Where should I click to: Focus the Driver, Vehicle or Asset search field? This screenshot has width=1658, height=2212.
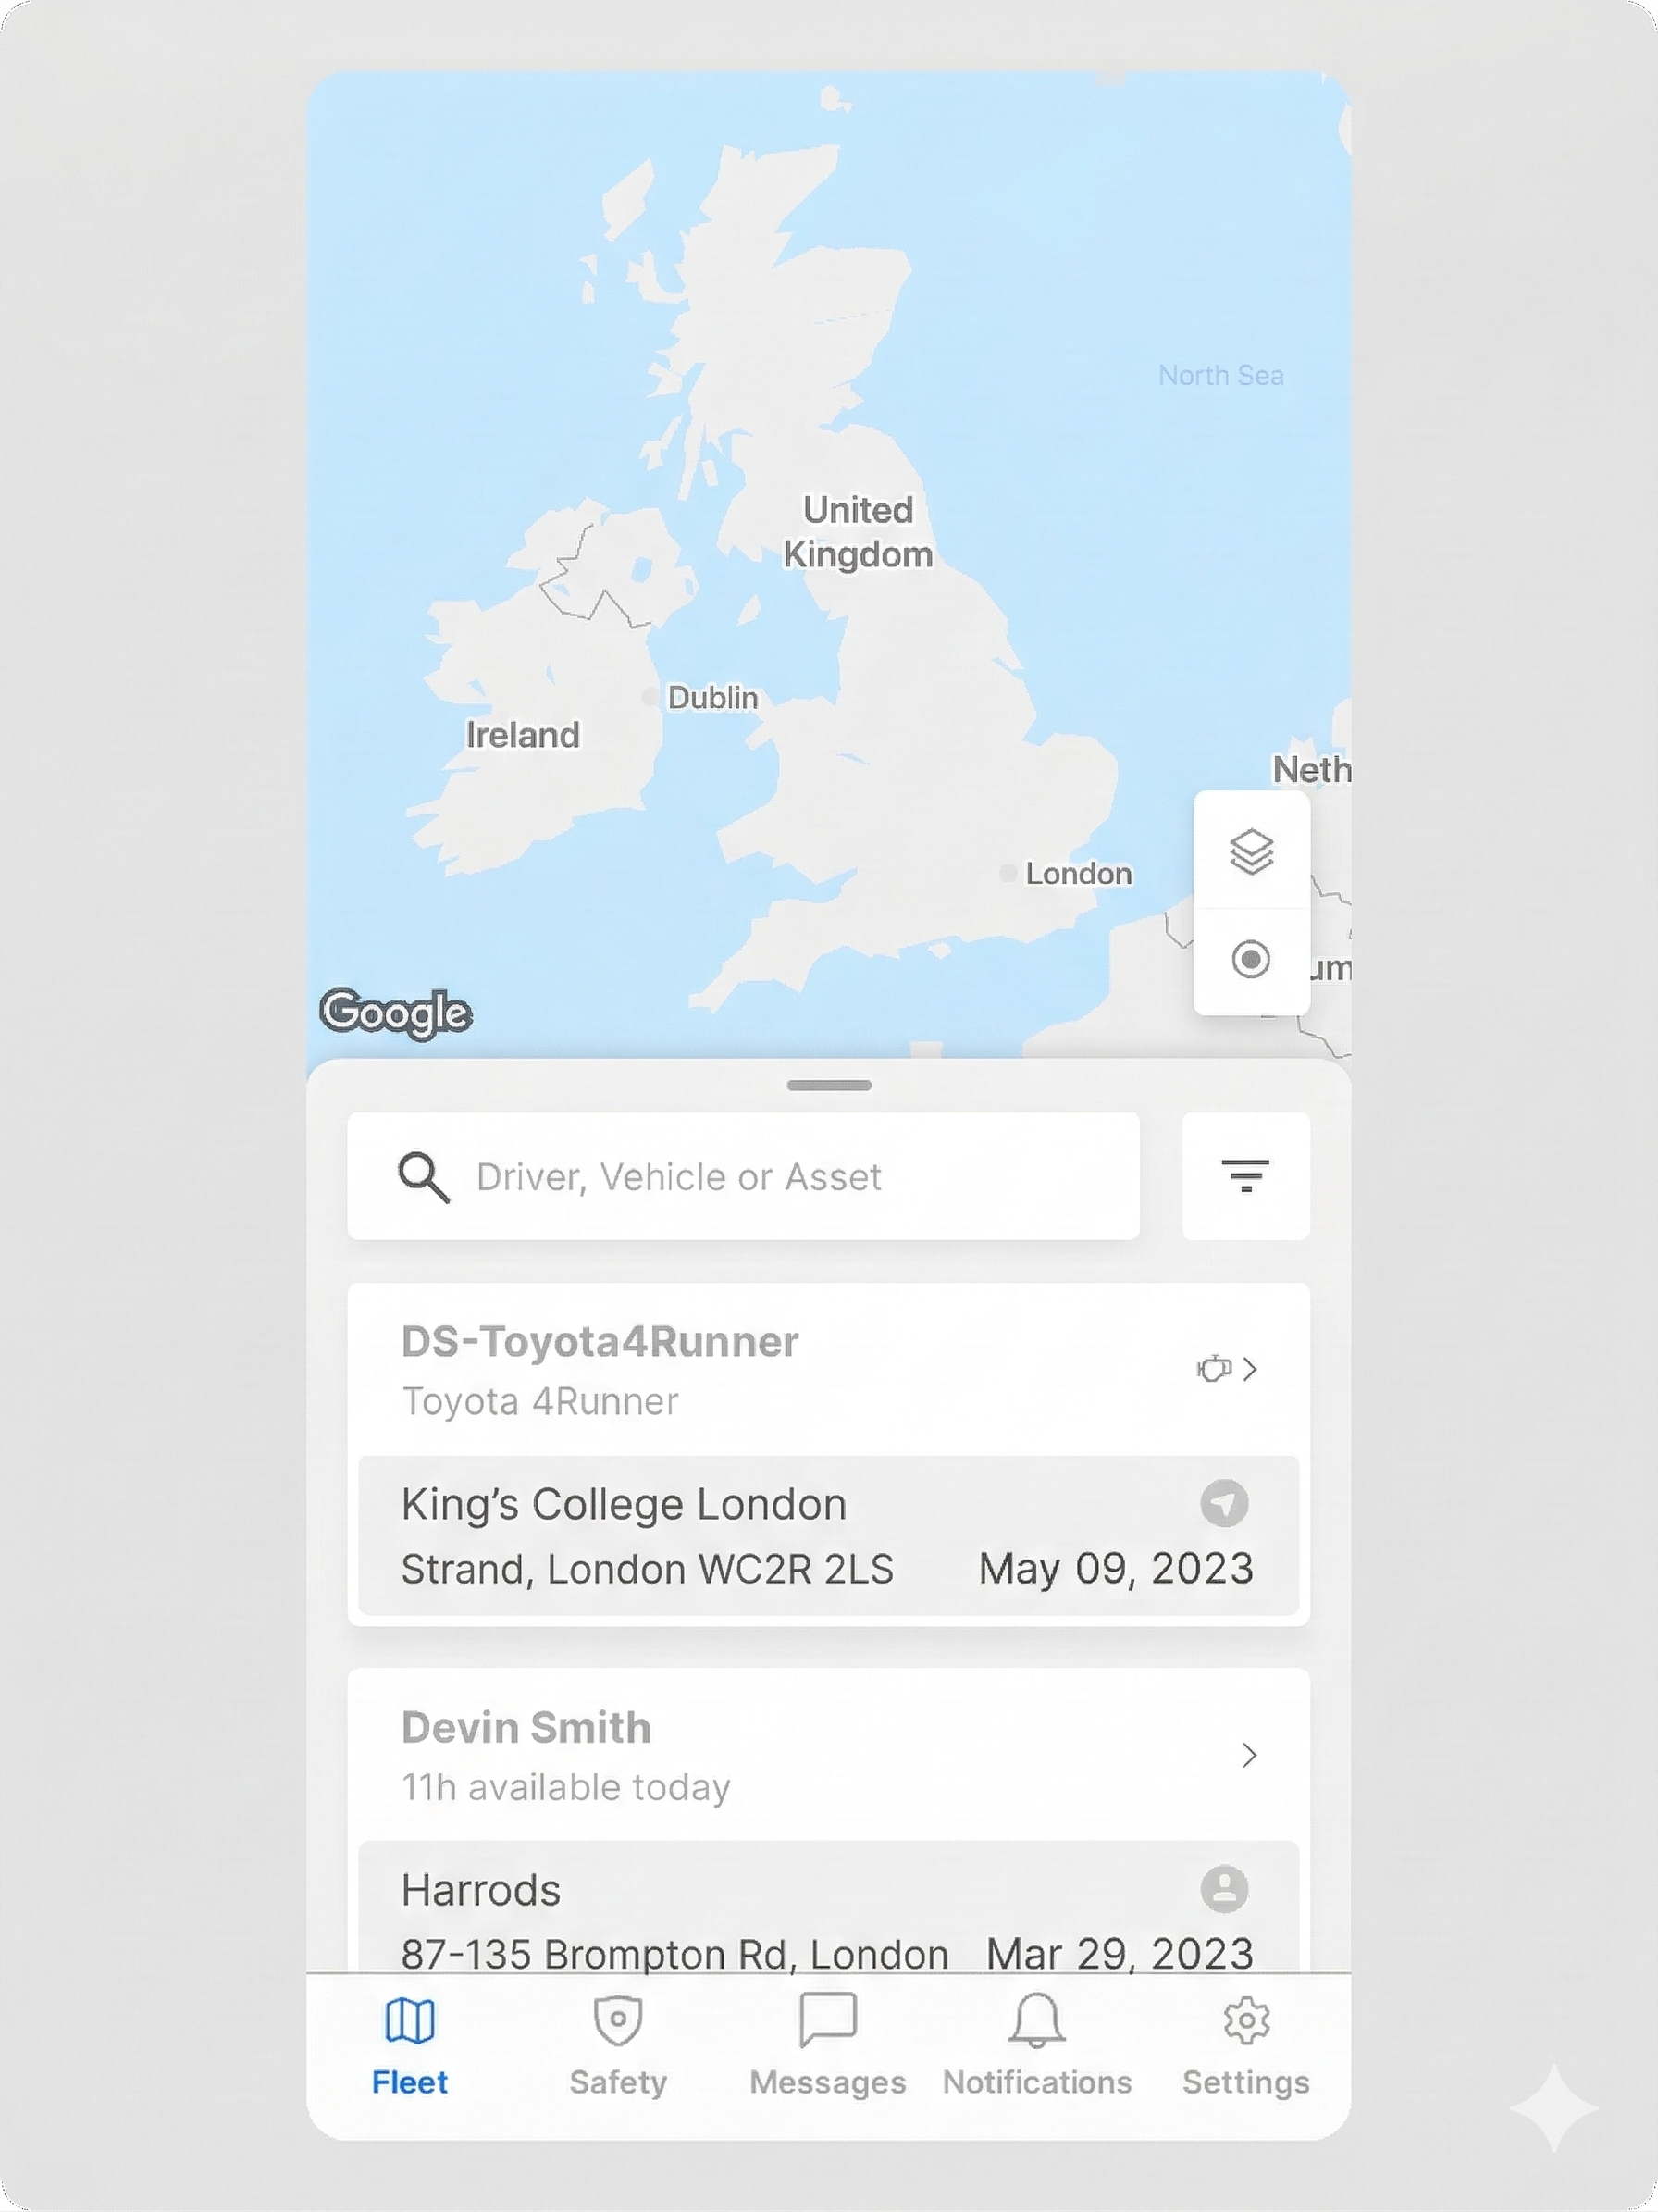point(760,1177)
